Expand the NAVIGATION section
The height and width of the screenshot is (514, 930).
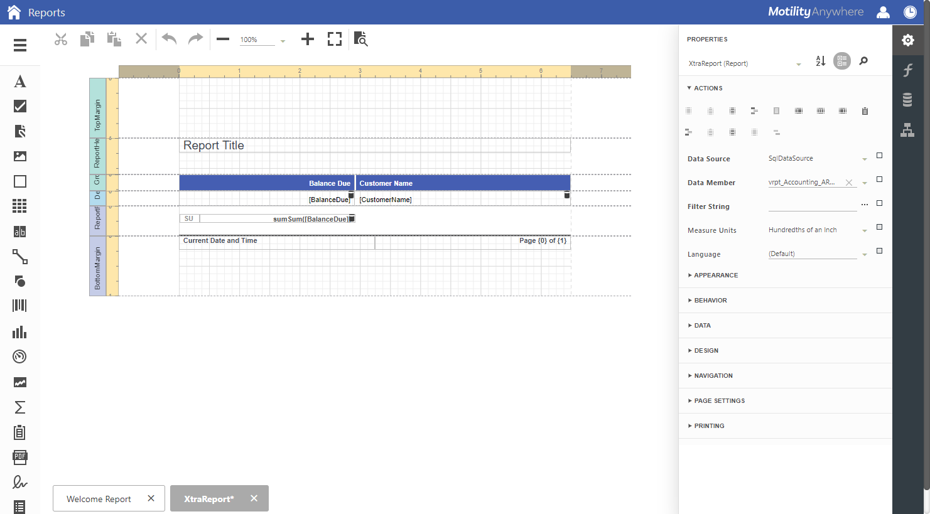[x=710, y=376]
